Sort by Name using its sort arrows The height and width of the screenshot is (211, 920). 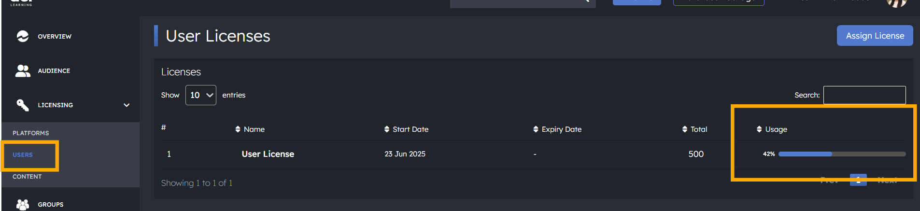tap(238, 129)
